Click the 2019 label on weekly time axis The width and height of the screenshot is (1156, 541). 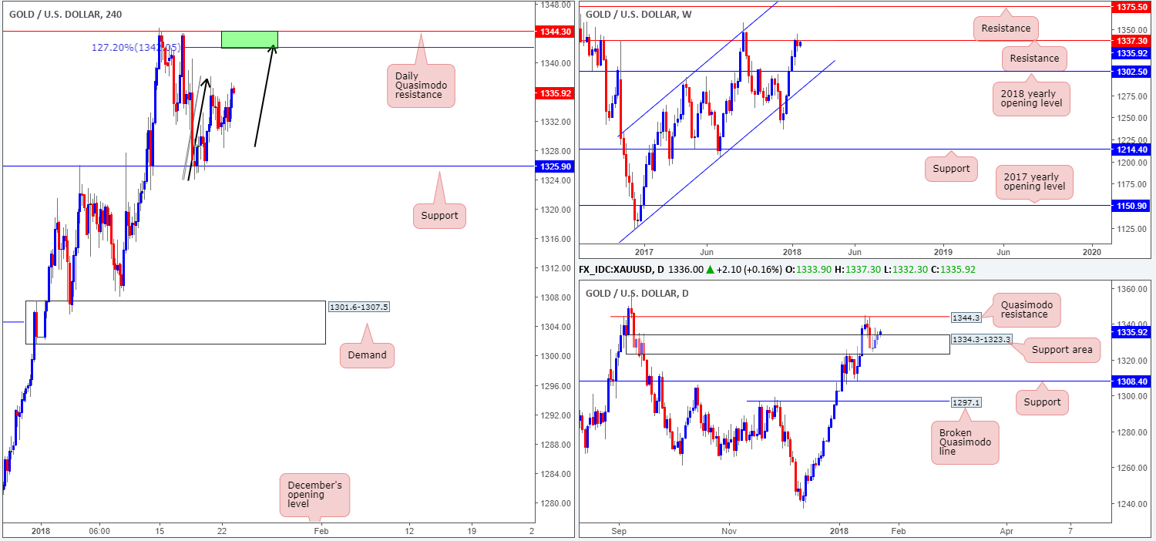click(x=943, y=252)
